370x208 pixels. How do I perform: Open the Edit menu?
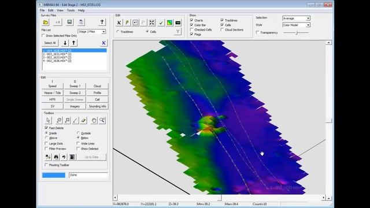click(x=51, y=10)
